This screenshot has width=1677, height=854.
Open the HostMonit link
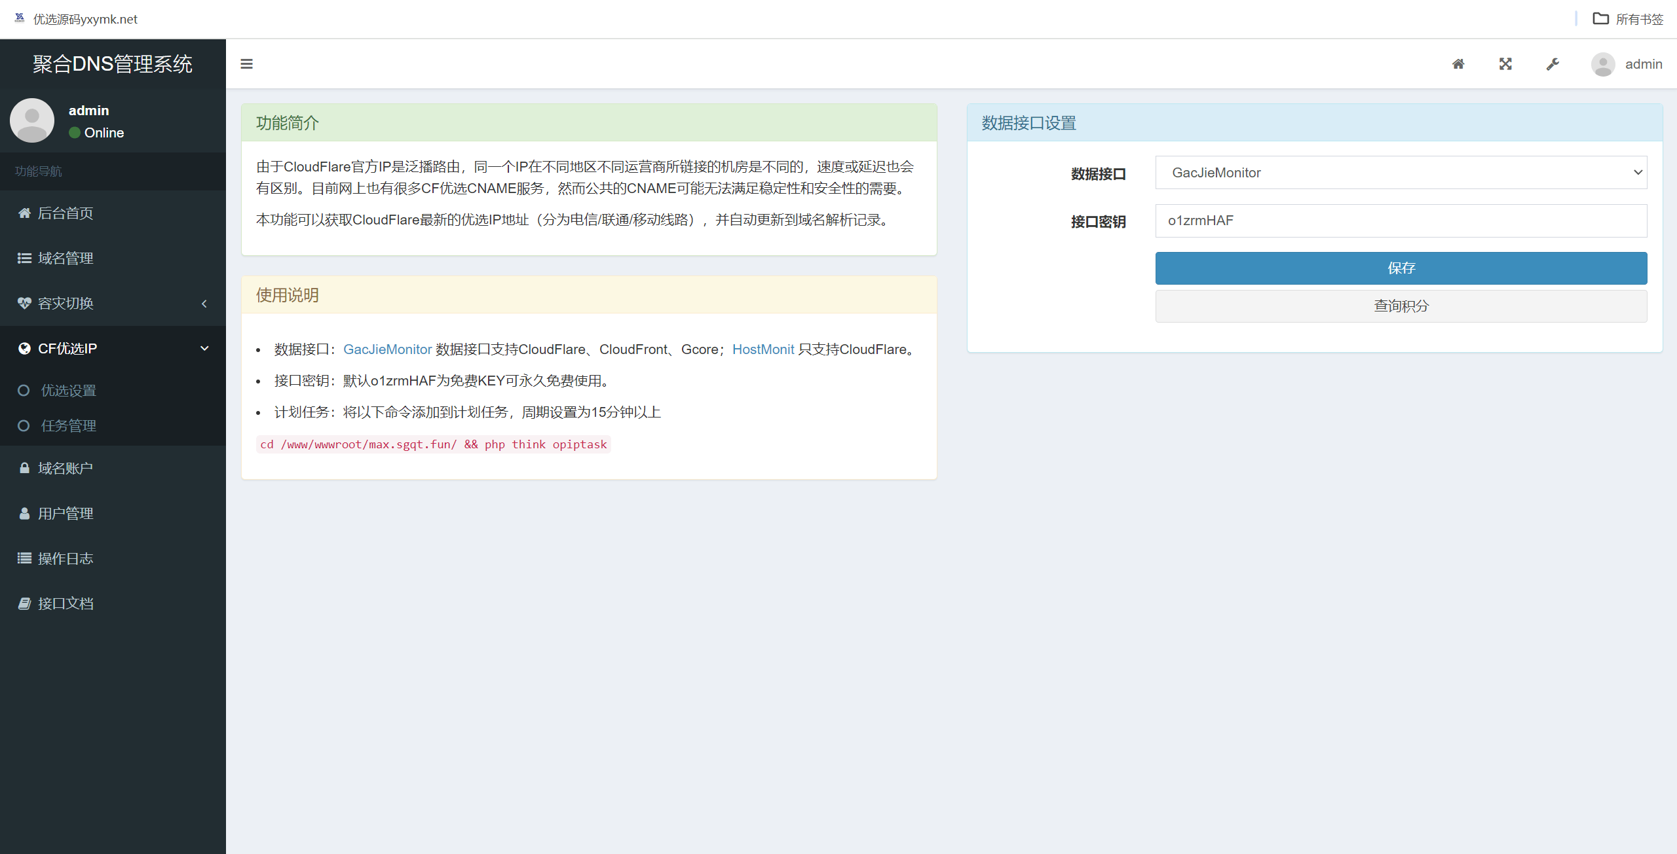tap(763, 349)
